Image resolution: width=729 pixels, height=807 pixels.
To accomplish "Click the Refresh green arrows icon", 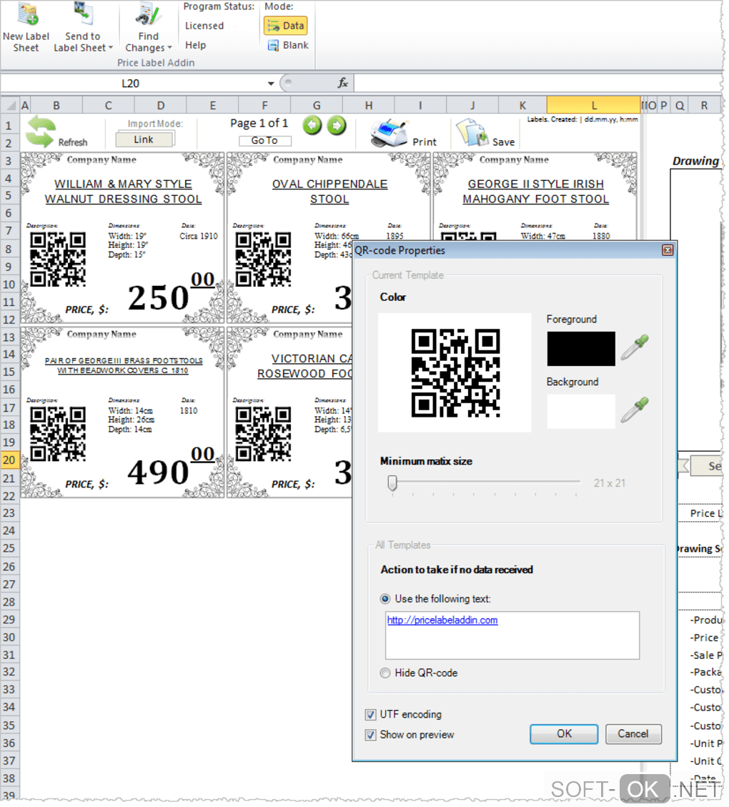I will coord(41,132).
